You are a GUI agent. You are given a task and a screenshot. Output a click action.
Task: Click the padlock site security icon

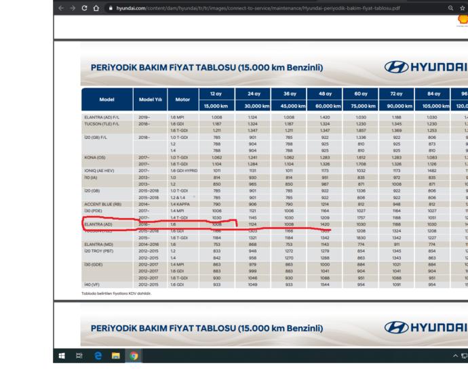coord(111,8)
